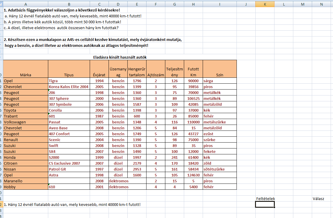Click the 'Toyota' cell
The width and height of the screenshot is (333, 218).
26,110
